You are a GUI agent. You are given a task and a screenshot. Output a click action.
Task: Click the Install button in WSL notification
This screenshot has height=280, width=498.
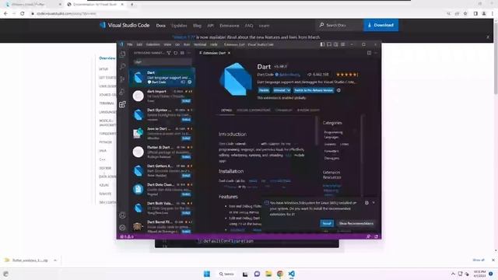(327, 223)
